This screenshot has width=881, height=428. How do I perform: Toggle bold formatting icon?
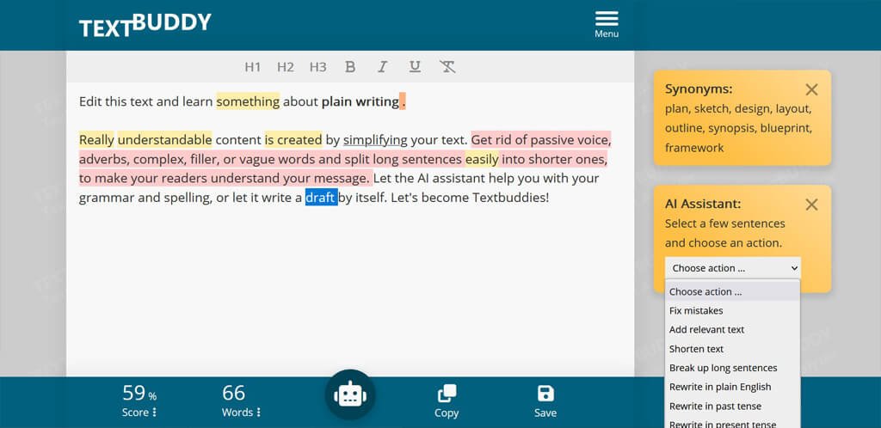point(350,67)
